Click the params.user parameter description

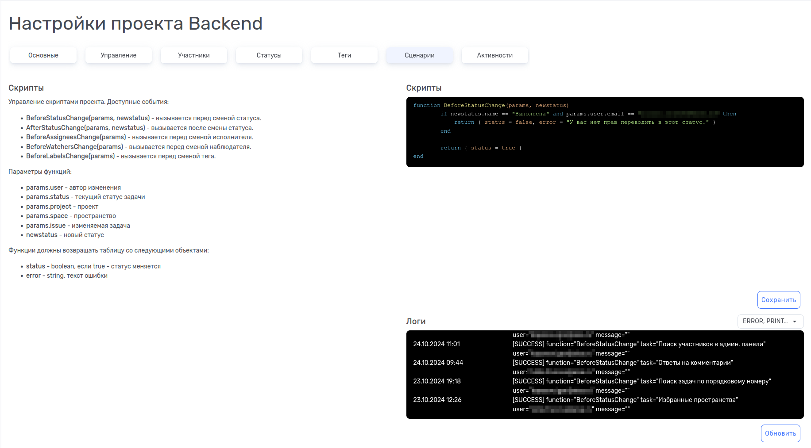(73, 188)
